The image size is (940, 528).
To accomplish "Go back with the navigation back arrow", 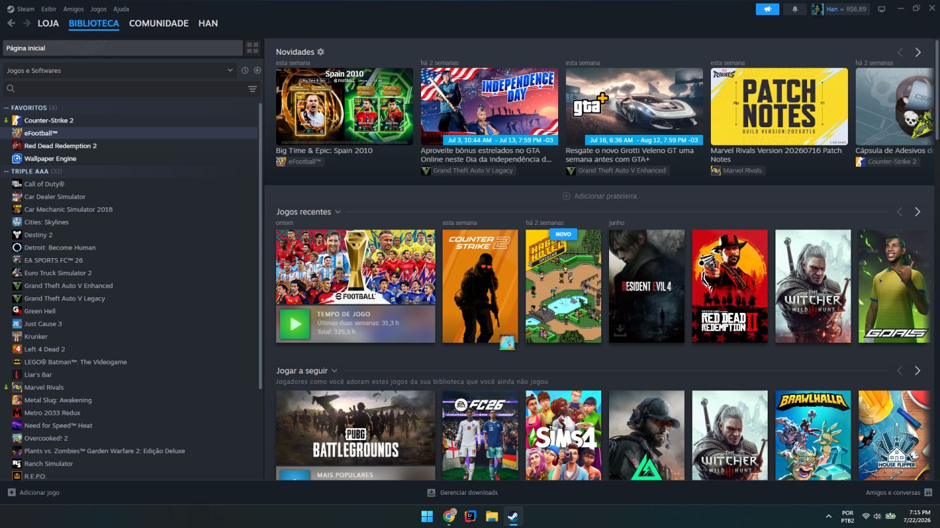I will click(11, 23).
